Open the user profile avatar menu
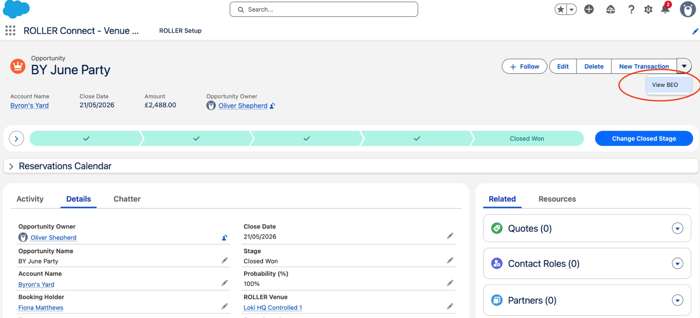Image resolution: width=700 pixels, height=318 pixels. [x=688, y=9]
